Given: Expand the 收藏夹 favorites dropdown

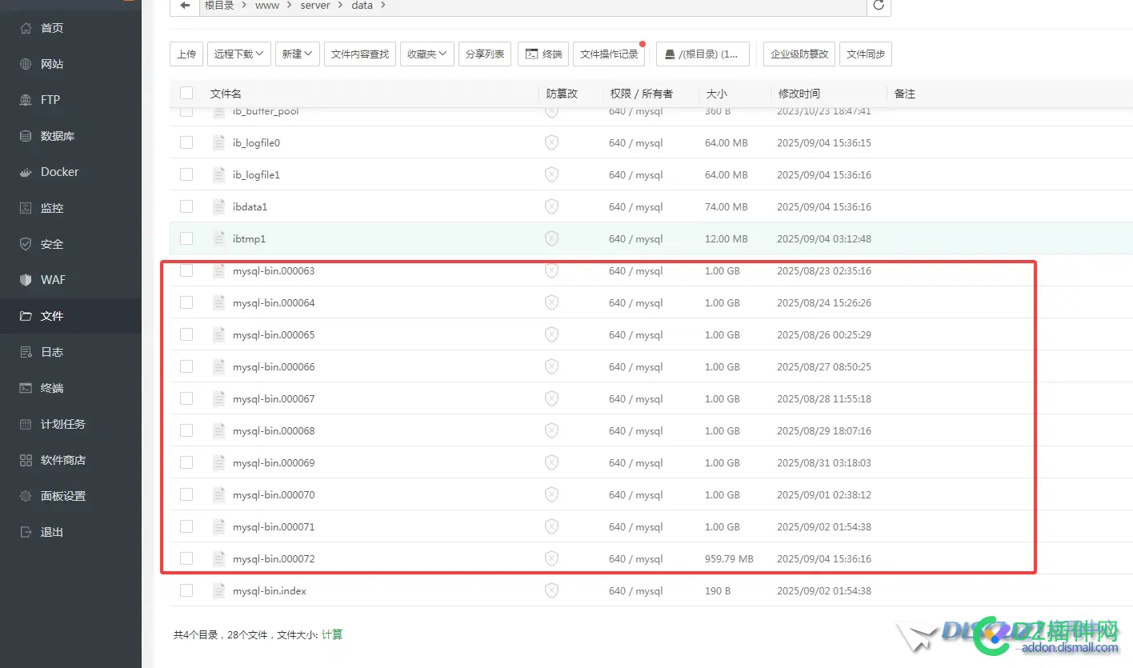Looking at the screenshot, I should coord(426,54).
